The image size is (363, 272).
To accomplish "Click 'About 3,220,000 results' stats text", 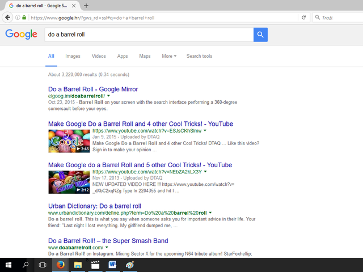I will [88, 75].
